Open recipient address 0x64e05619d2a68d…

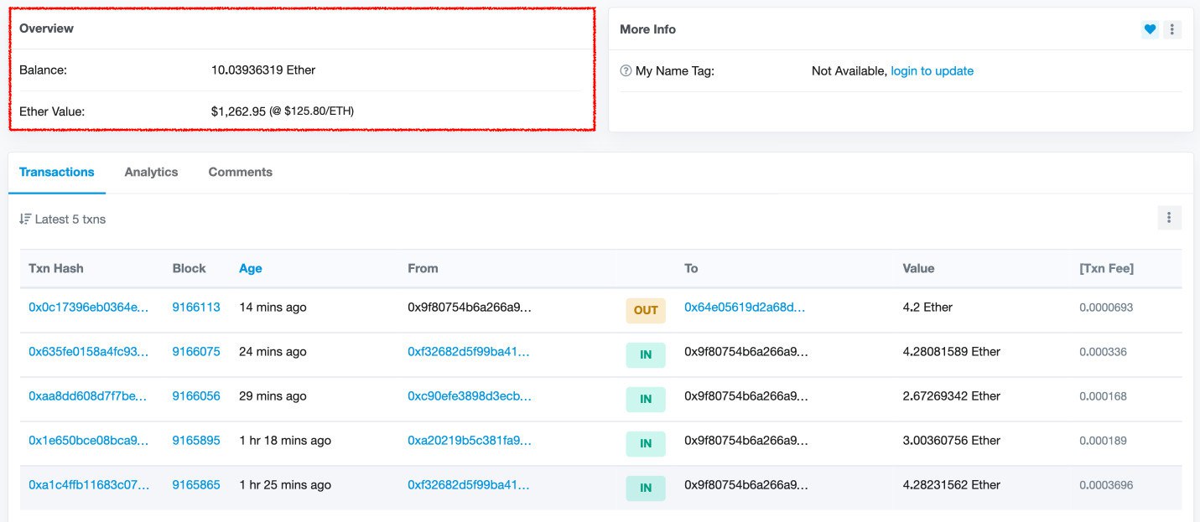pos(745,308)
